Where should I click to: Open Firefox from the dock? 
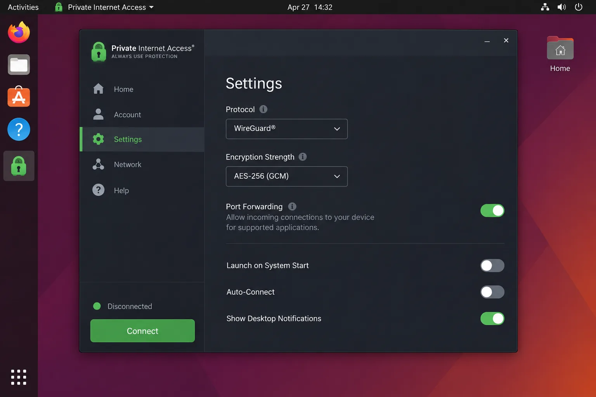tap(19, 32)
